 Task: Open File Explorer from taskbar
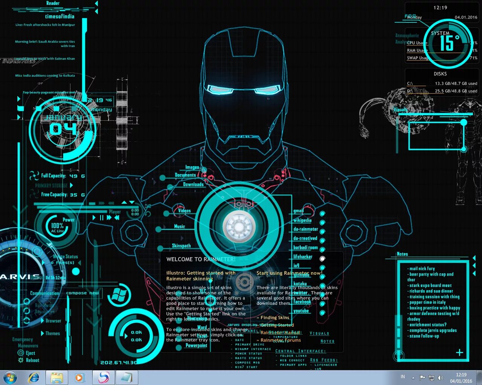pos(57,377)
